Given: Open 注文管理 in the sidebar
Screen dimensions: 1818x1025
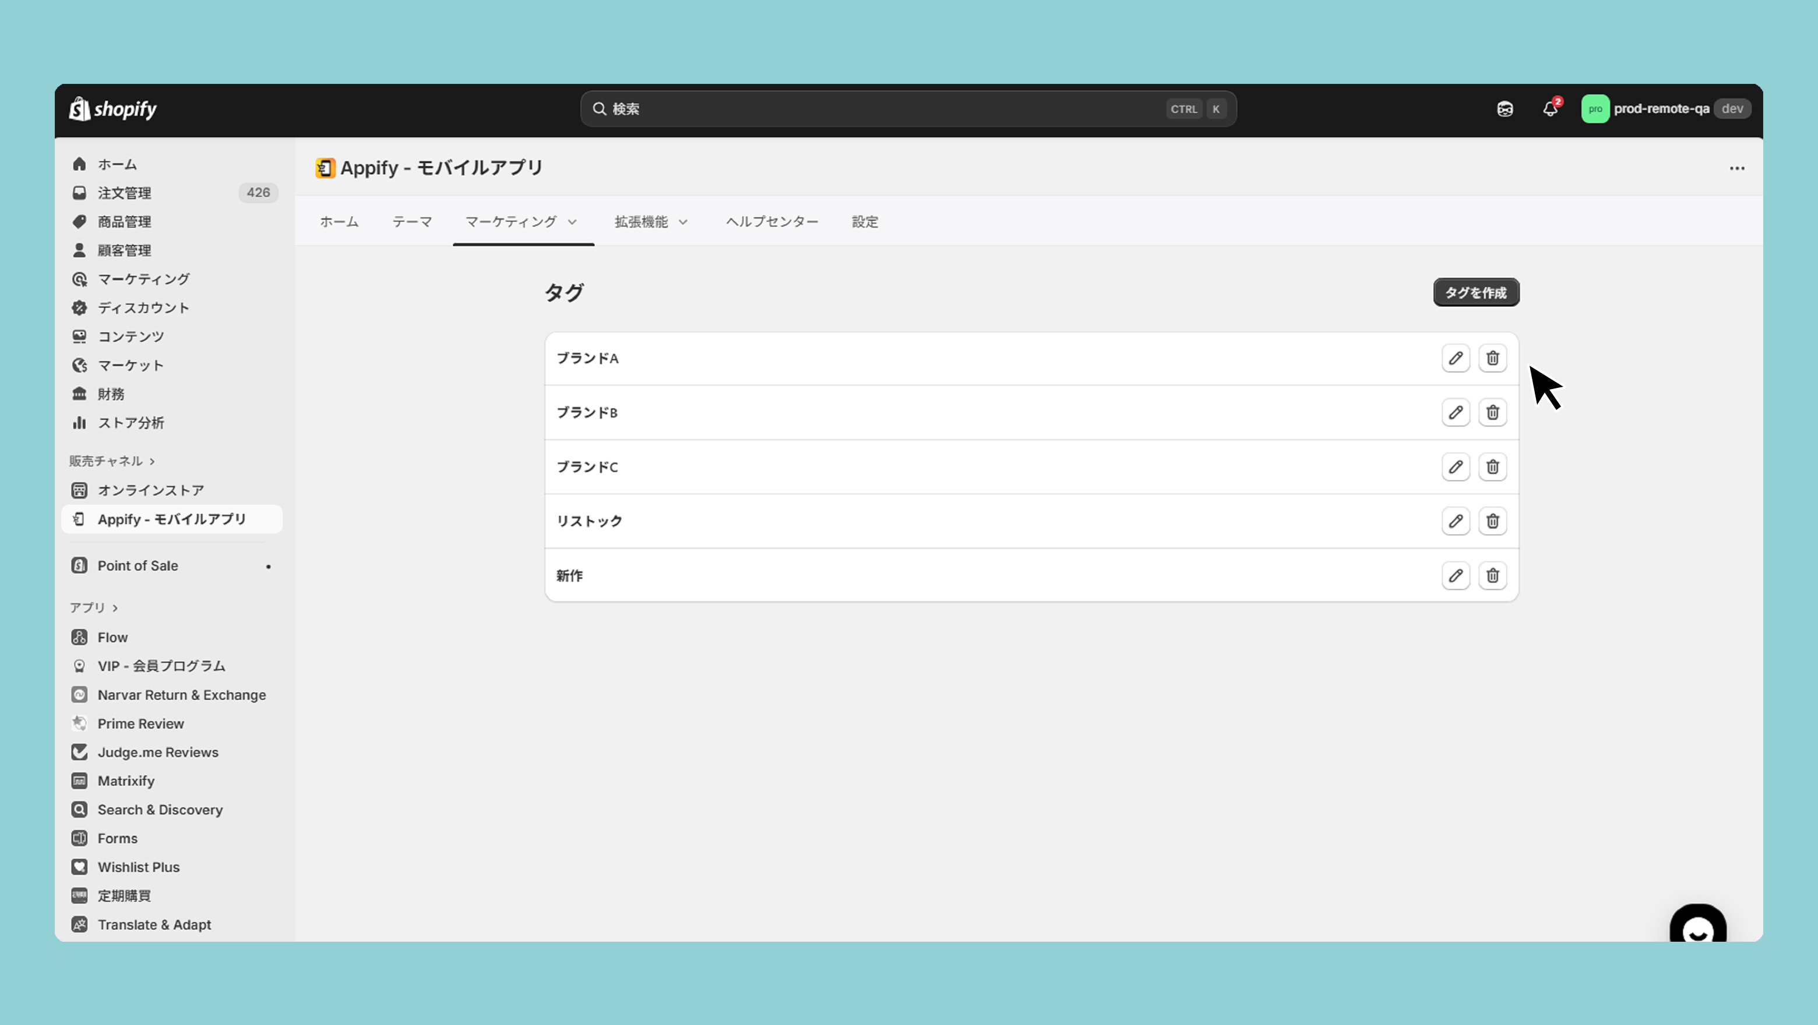Looking at the screenshot, I should (124, 193).
